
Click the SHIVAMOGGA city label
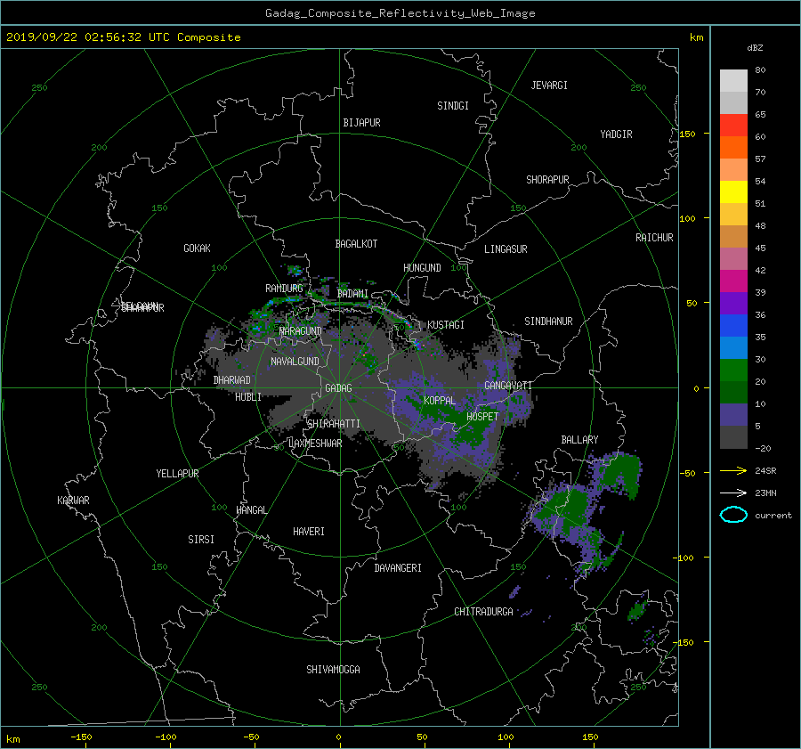333,669
